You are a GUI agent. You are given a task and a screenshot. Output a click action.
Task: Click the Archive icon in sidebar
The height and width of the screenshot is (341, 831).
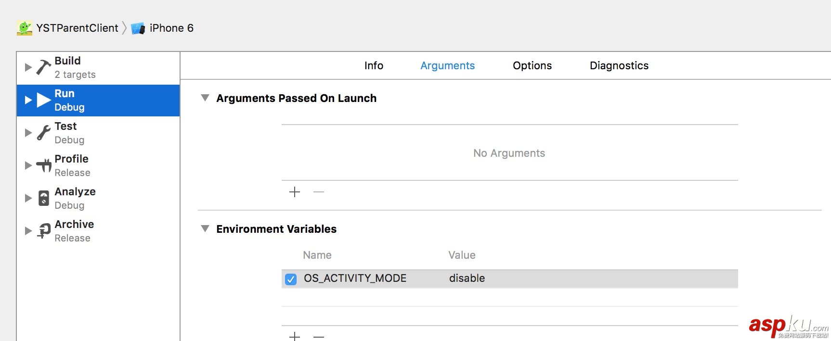[44, 231]
